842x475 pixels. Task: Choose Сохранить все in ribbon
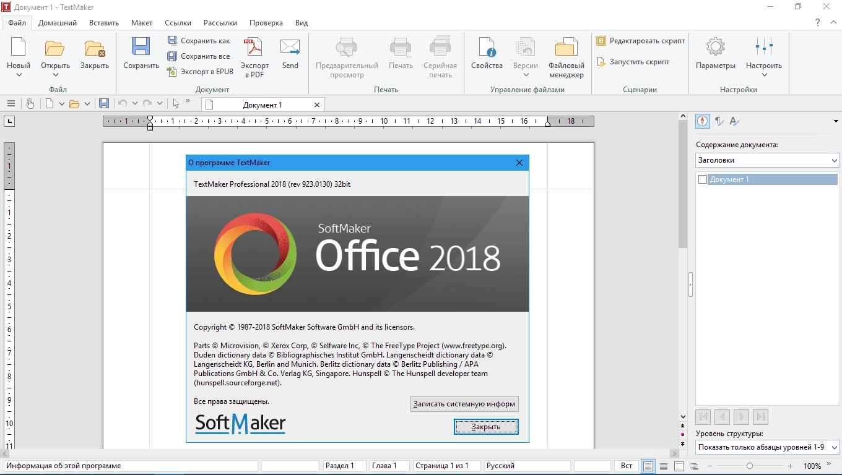(x=199, y=56)
